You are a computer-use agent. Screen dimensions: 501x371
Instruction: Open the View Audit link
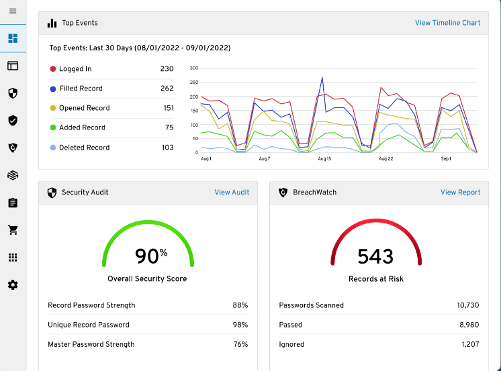click(x=232, y=192)
